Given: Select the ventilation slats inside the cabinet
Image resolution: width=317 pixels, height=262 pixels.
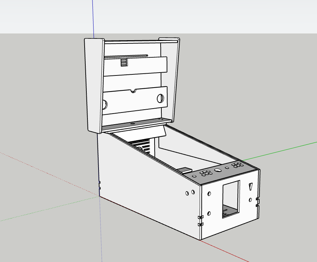Looking at the screenshot, I should (x=143, y=146).
